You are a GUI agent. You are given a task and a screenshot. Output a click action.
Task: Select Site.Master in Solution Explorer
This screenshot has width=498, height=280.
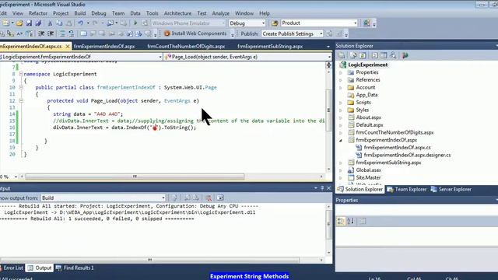tap(368, 178)
